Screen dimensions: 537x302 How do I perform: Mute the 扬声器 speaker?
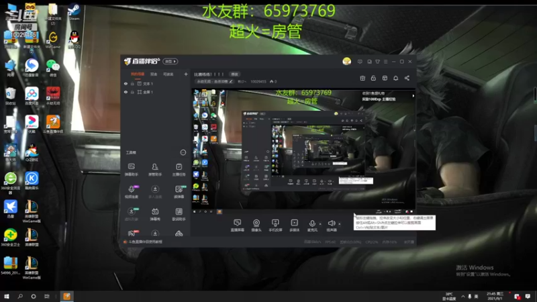point(331,225)
